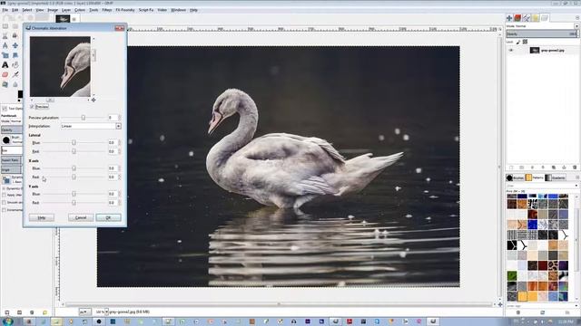Click the Y axis Blue value spinner arrows

[x=119, y=194]
